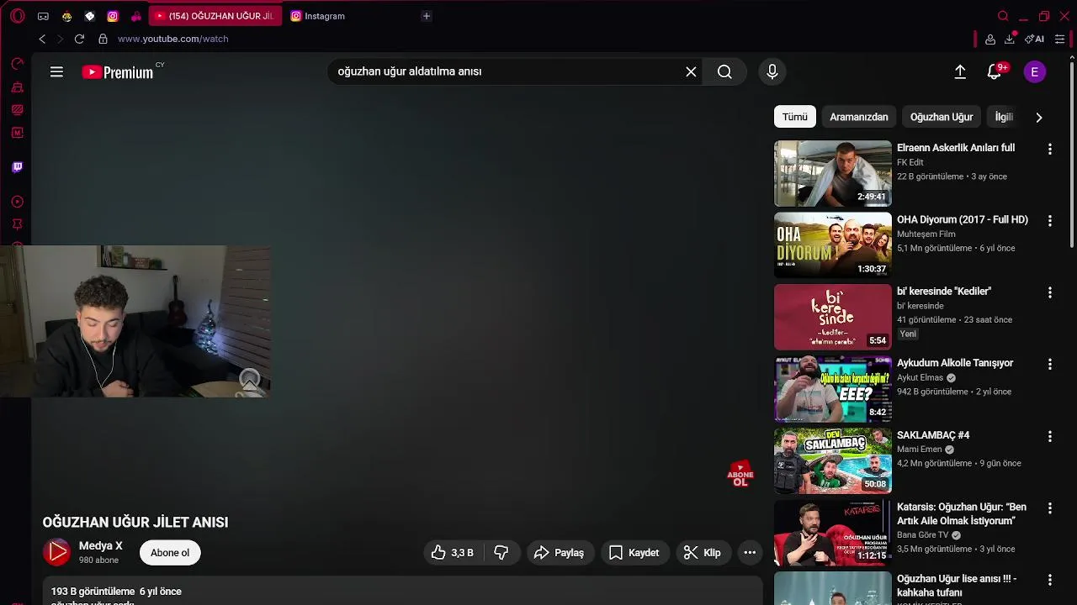
Task: Open the pinboards pin sidebar icon
Action: click(x=17, y=224)
